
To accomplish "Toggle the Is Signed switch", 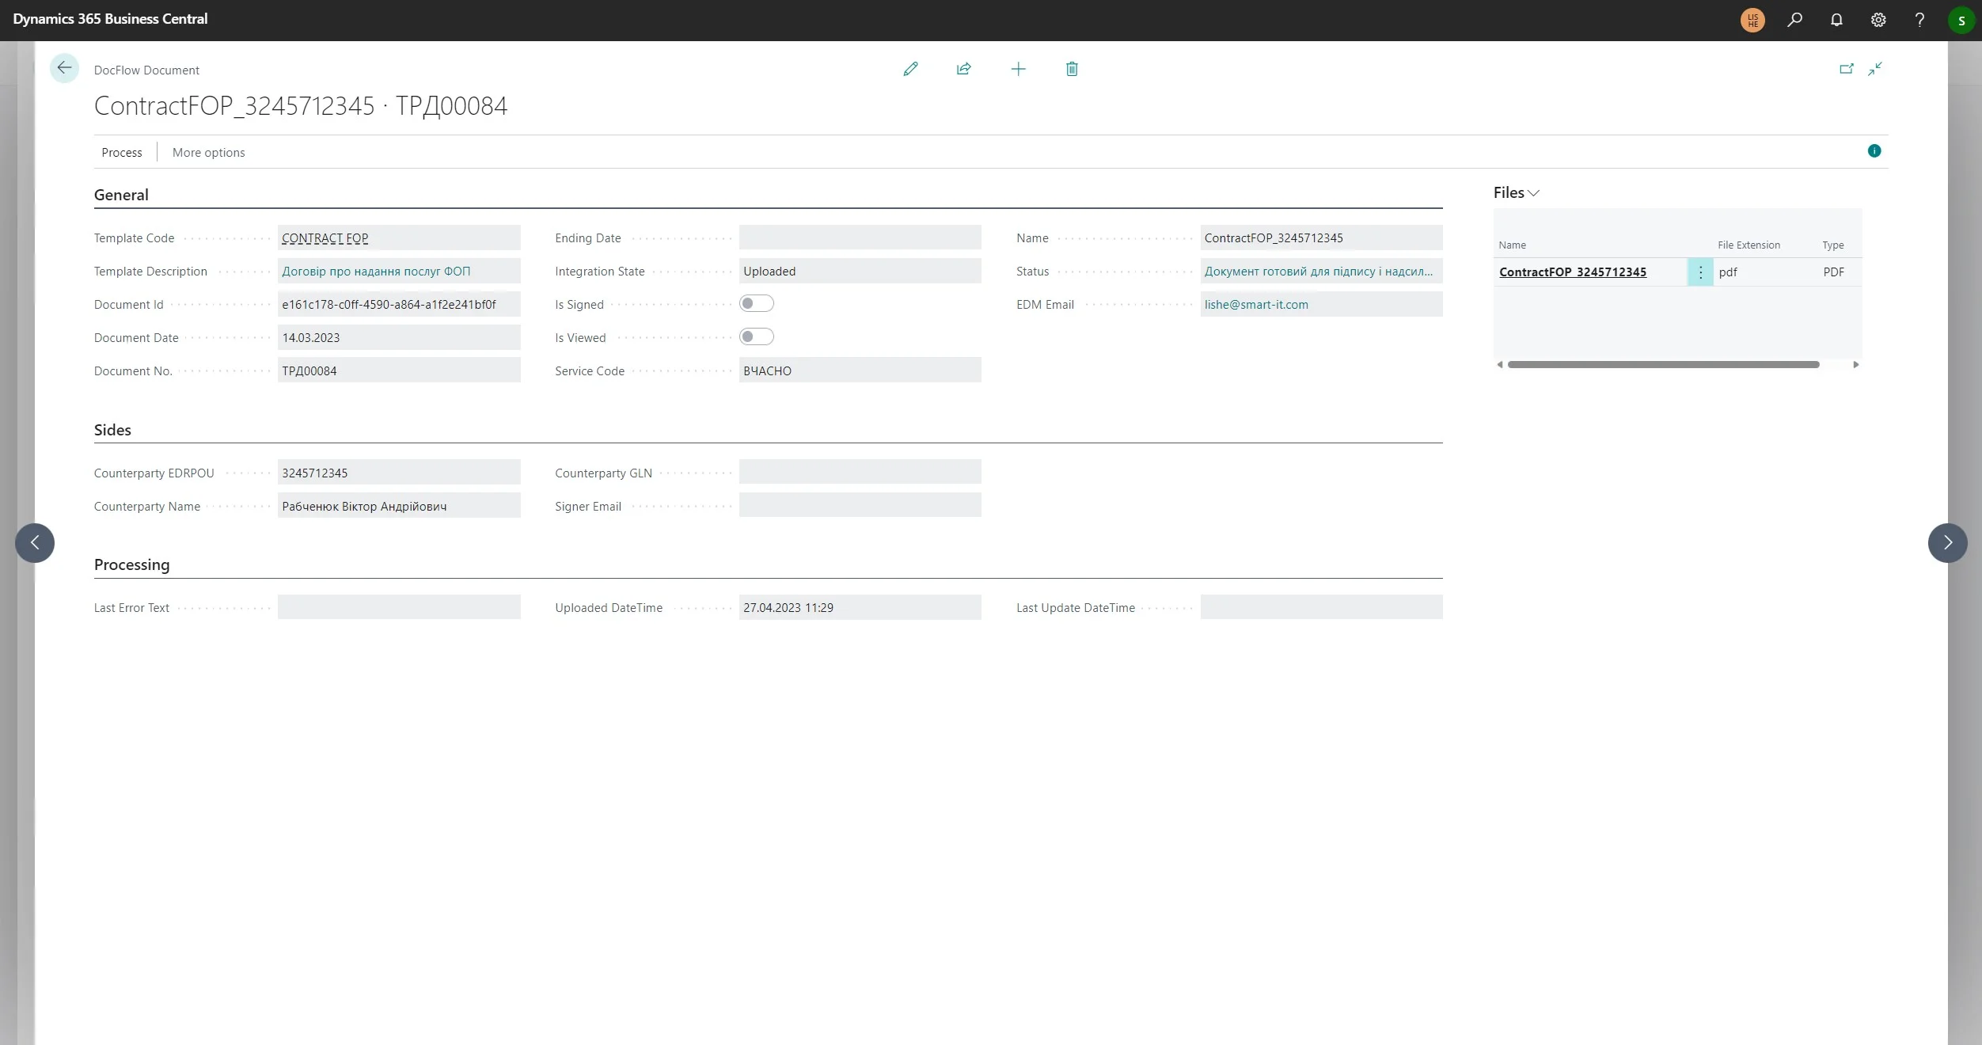I will (x=756, y=303).
